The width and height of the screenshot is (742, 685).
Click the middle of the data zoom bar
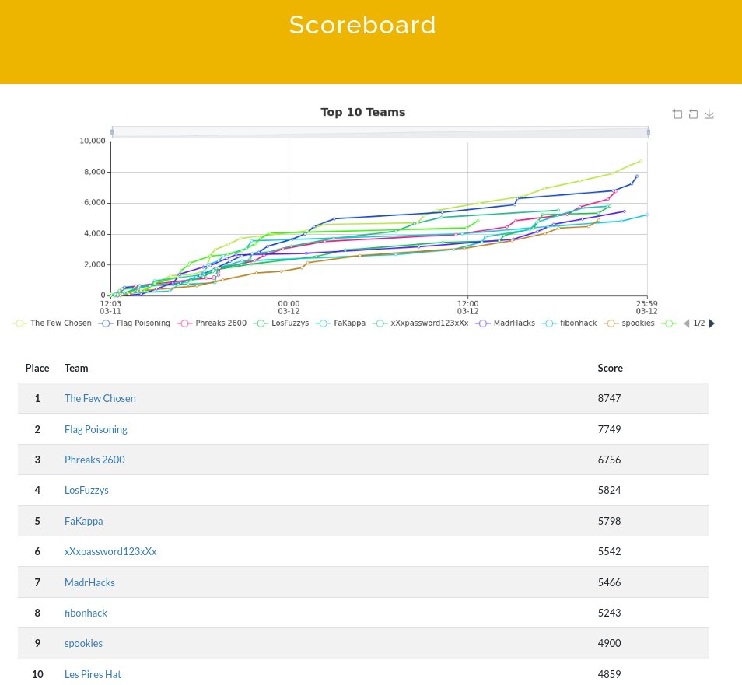point(380,132)
